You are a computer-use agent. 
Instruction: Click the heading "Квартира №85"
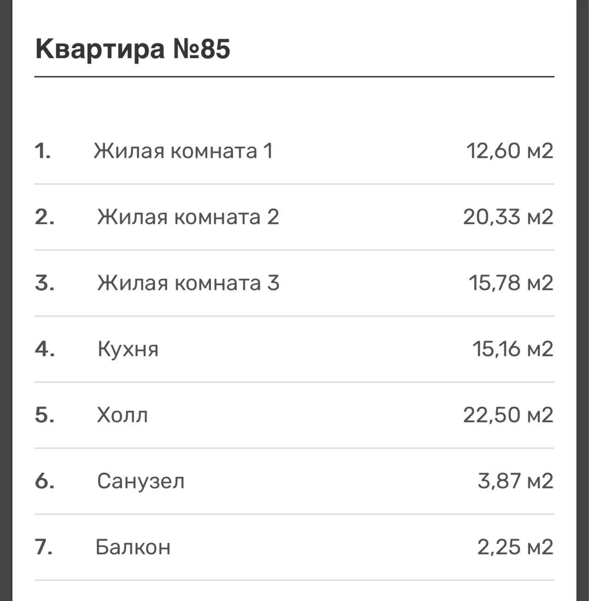pyautogui.click(x=133, y=49)
